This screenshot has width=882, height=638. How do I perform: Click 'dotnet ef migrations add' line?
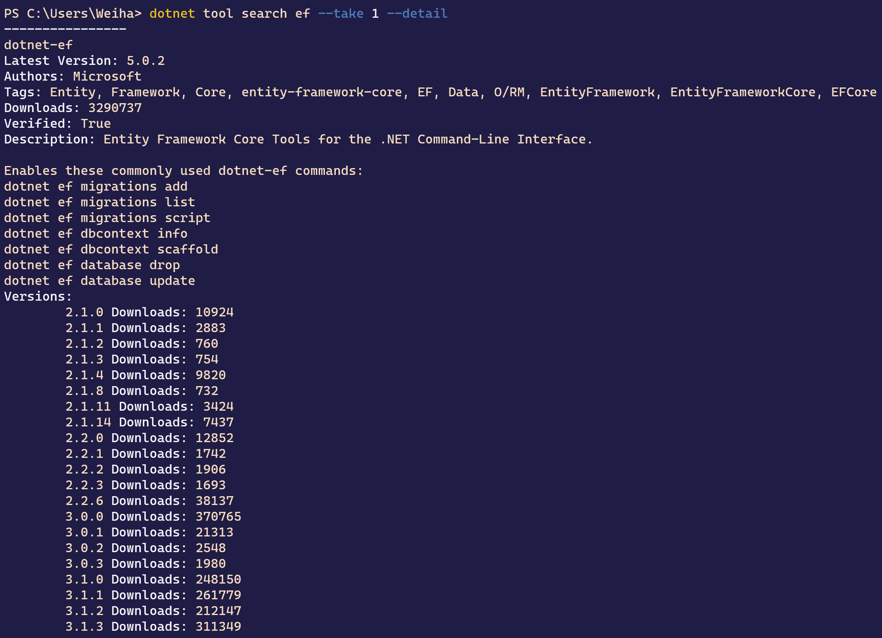pyautogui.click(x=96, y=186)
